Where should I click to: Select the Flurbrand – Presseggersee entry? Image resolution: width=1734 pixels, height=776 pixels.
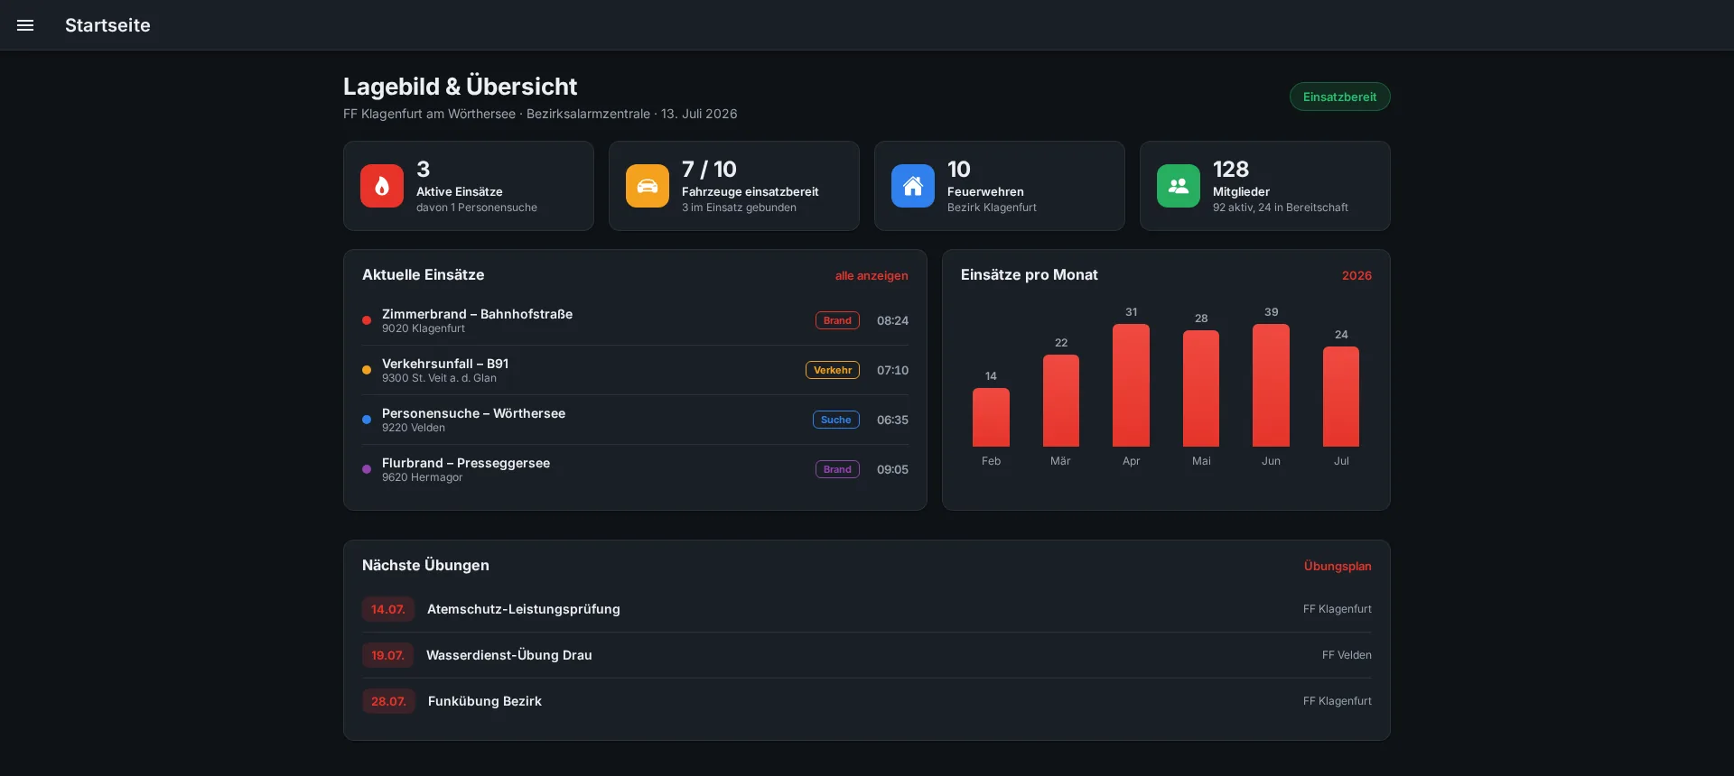tap(635, 469)
